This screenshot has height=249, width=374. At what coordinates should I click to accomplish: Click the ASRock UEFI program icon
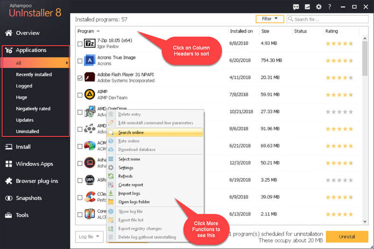tap(90, 180)
